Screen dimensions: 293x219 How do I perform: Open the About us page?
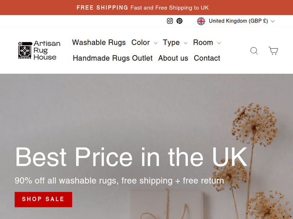[173, 58]
